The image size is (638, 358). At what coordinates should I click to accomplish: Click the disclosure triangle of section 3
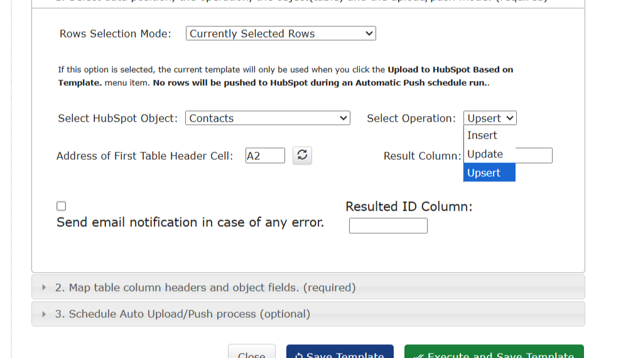44,314
